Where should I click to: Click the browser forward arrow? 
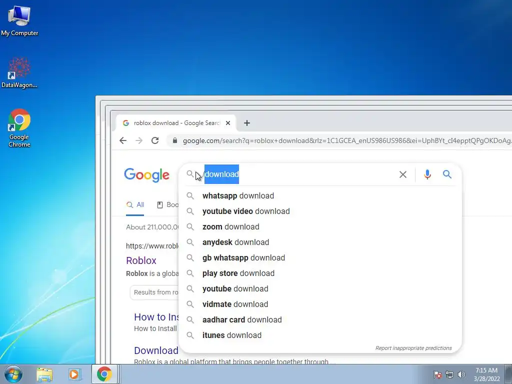click(x=139, y=140)
